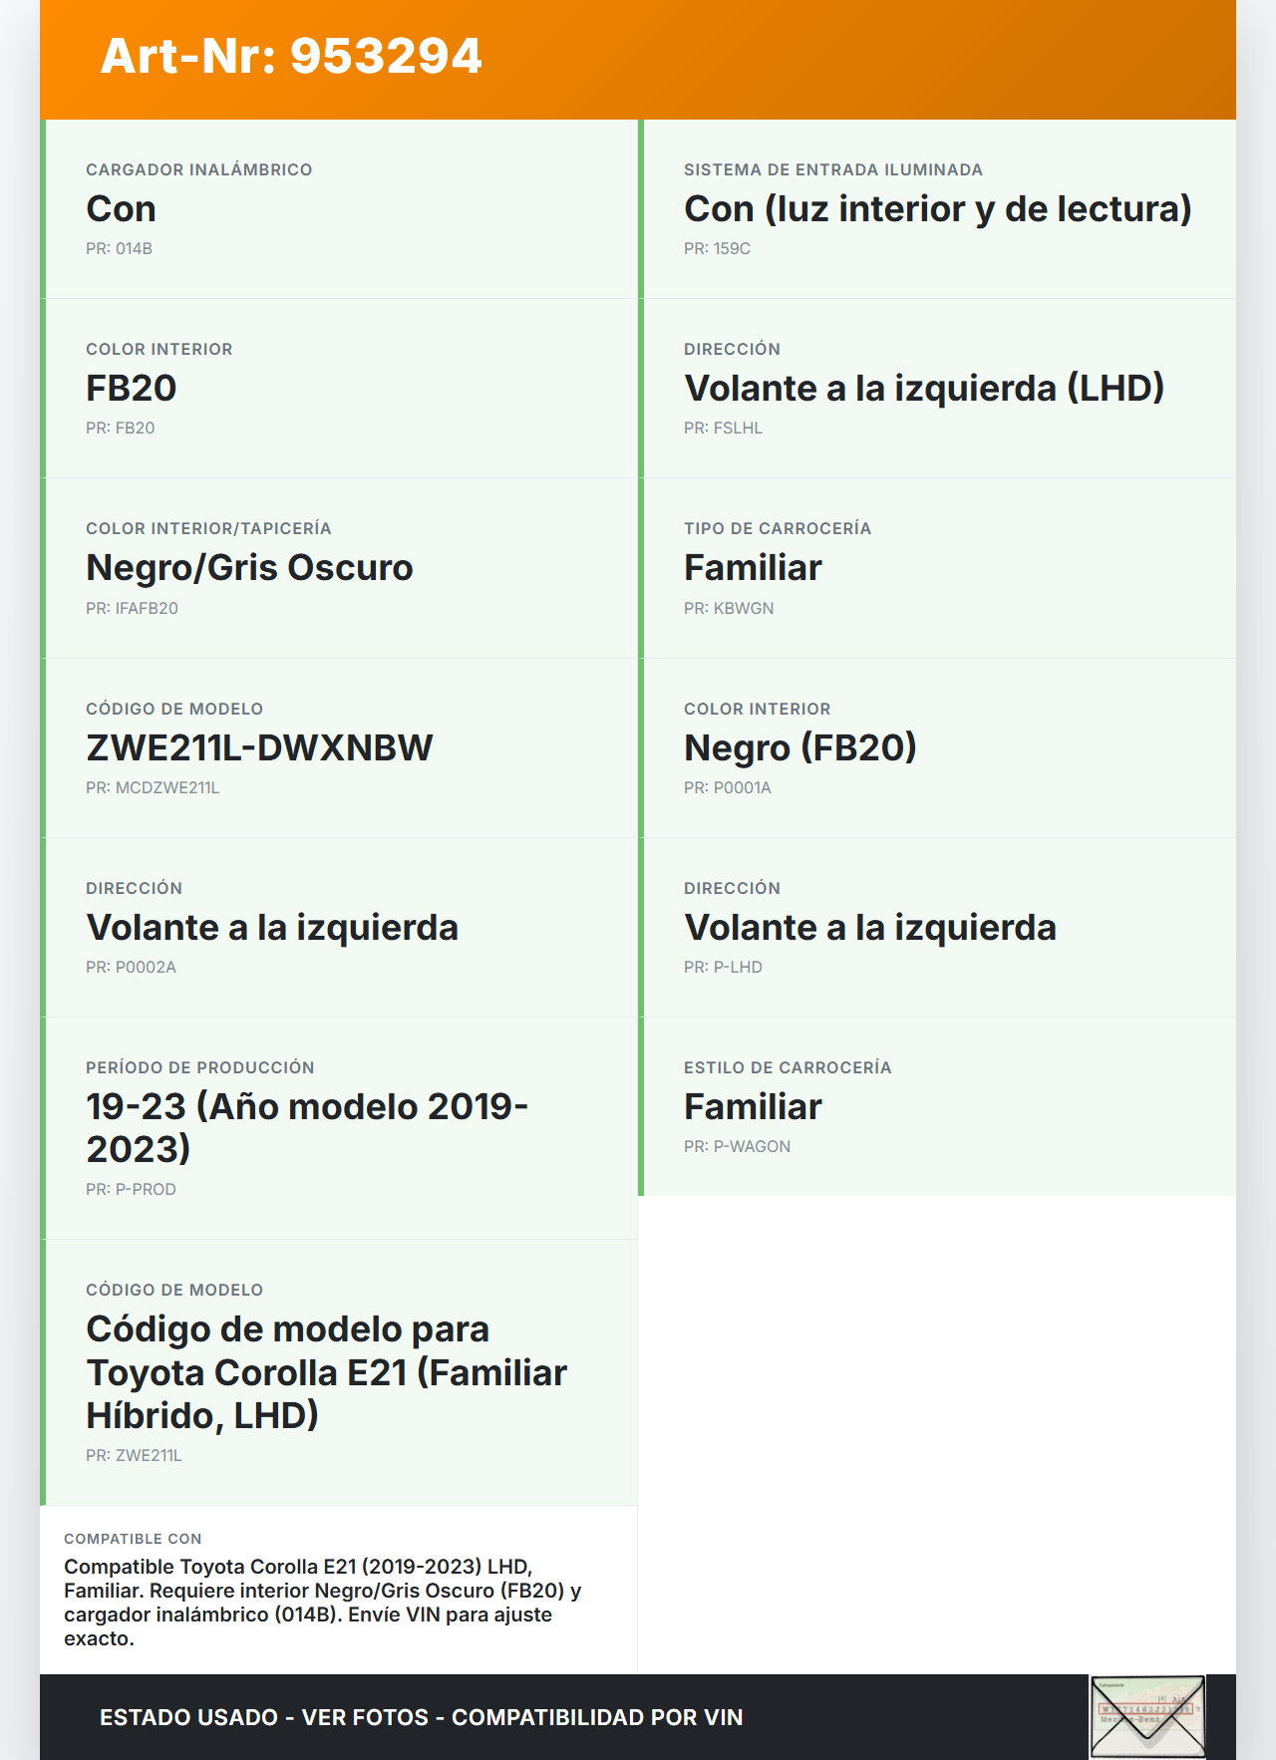Click the PR: KBWGN code
The height and width of the screenshot is (1760, 1276).
point(729,608)
